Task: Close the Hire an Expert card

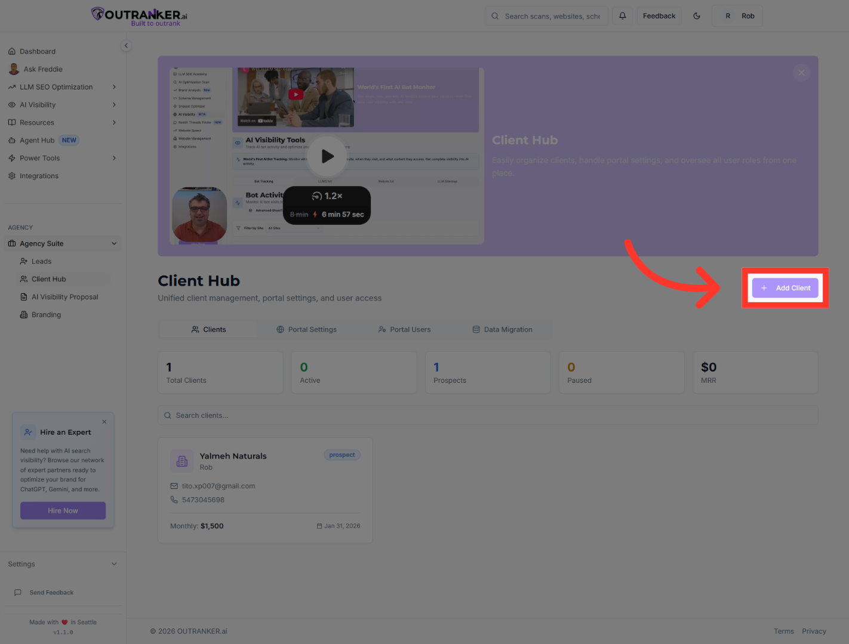Action: [x=104, y=422]
